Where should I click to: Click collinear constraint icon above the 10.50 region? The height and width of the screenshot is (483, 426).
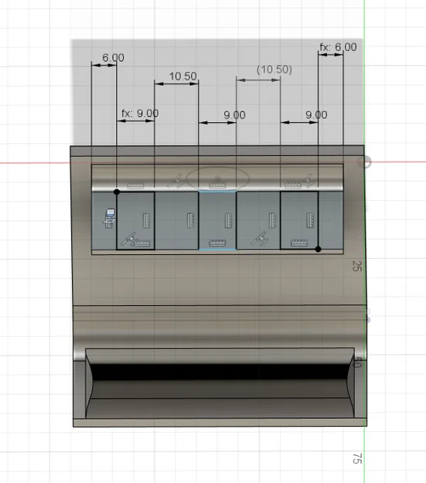(x=176, y=181)
